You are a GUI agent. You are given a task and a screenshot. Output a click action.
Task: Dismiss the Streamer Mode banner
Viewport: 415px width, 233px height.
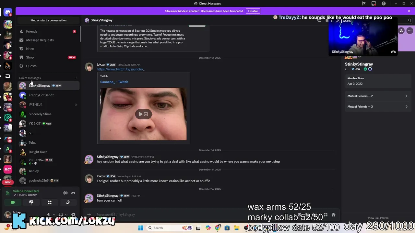coord(409,11)
